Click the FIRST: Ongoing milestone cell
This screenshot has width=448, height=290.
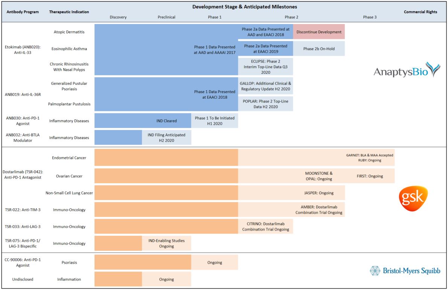[370, 176]
